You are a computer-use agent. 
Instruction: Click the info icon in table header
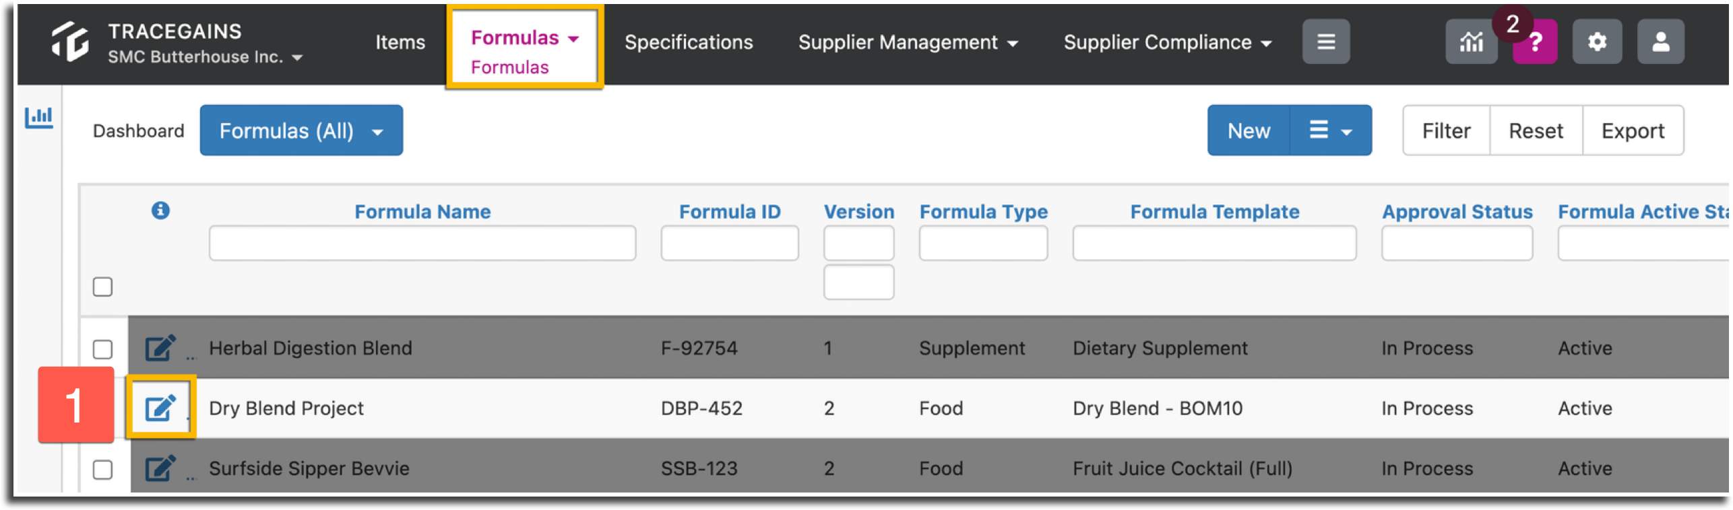[160, 211]
